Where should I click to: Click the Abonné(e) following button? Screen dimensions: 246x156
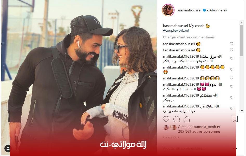point(218,10)
